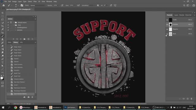Toggle visibility of the Ctrl+4 channel
The width and height of the screenshot is (196, 110).
(167, 24)
